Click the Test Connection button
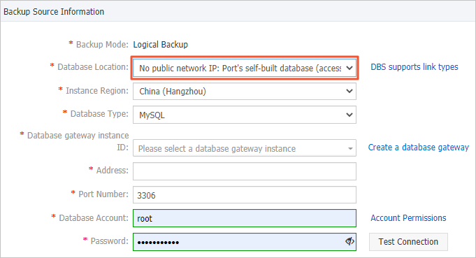Viewport: 476px width, 258px height. [x=408, y=242]
